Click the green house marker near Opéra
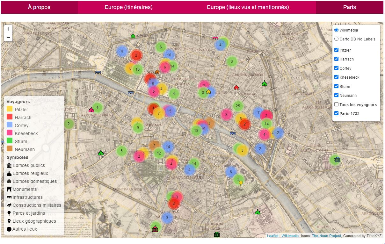 [x=133, y=36]
